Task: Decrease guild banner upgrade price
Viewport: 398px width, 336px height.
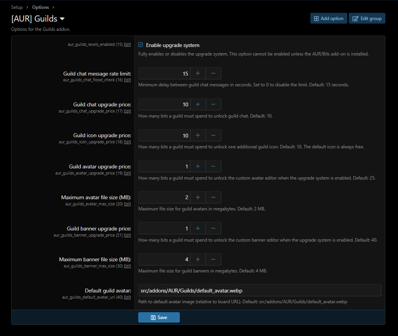Action: point(213,228)
